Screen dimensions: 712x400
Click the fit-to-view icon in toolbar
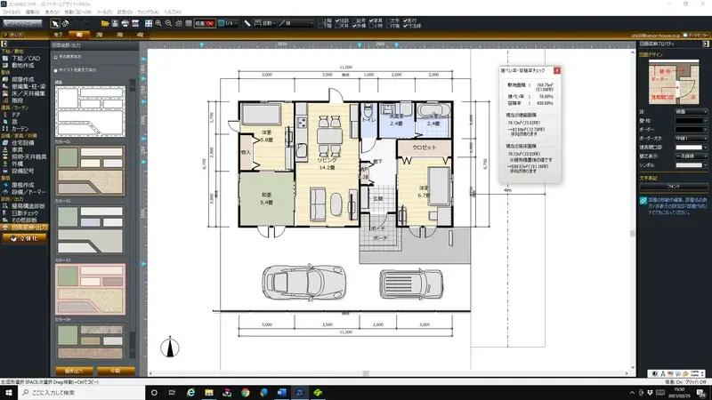(148, 24)
